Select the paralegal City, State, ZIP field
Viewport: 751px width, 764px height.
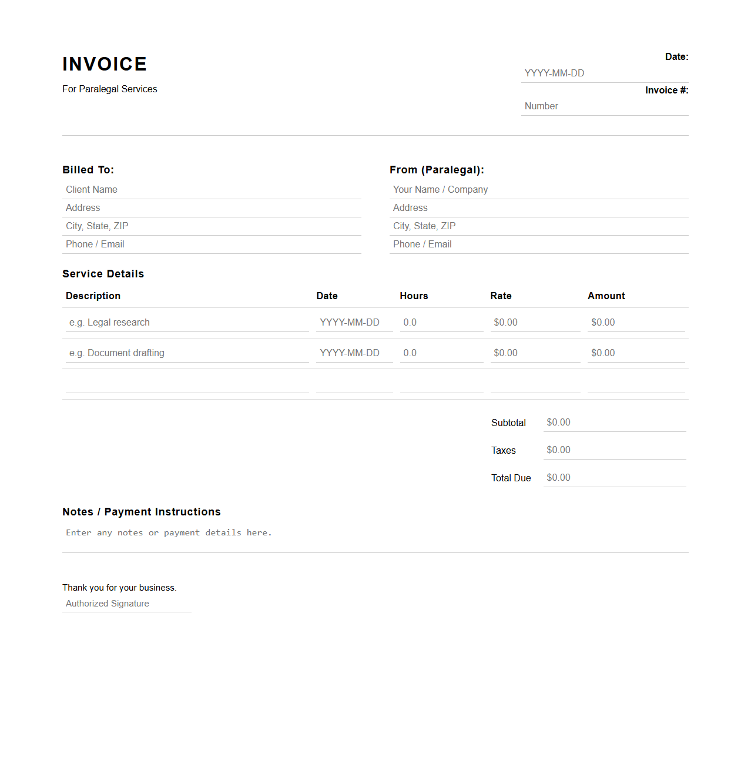point(538,226)
